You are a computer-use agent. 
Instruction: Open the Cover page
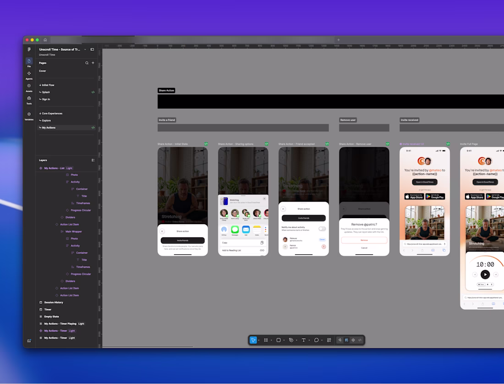pos(43,71)
